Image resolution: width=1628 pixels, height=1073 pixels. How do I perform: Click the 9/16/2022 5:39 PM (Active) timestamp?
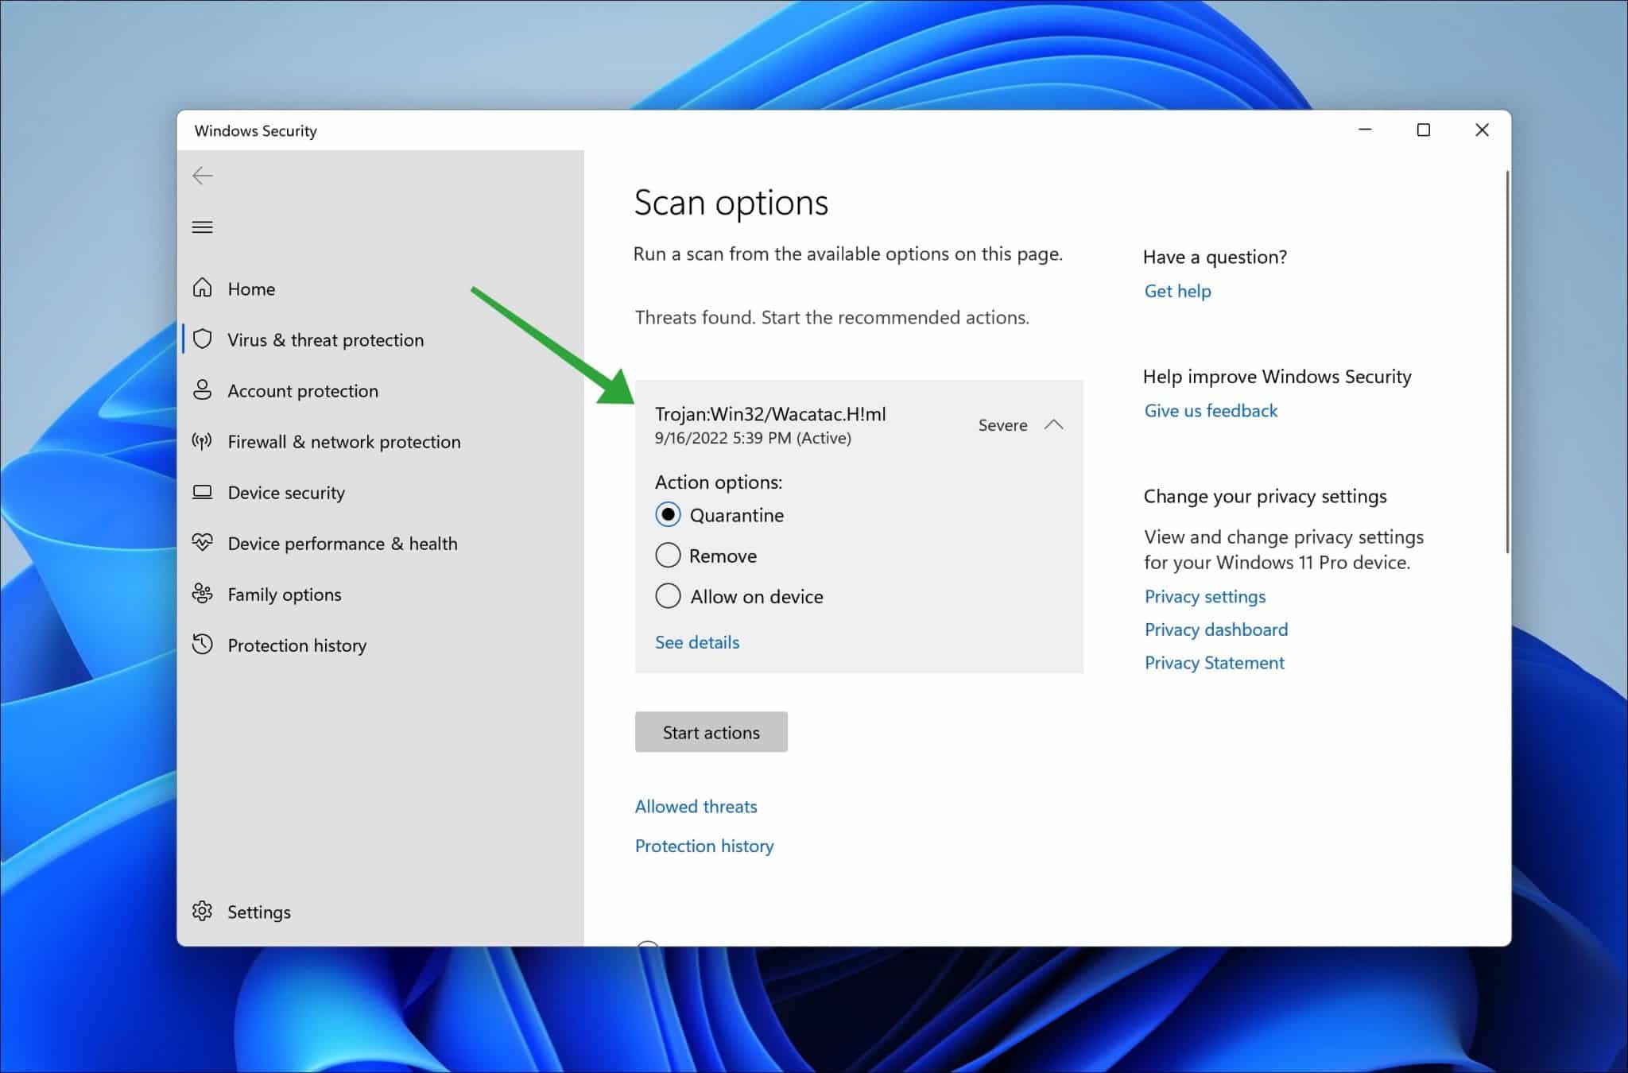coord(753,438)
